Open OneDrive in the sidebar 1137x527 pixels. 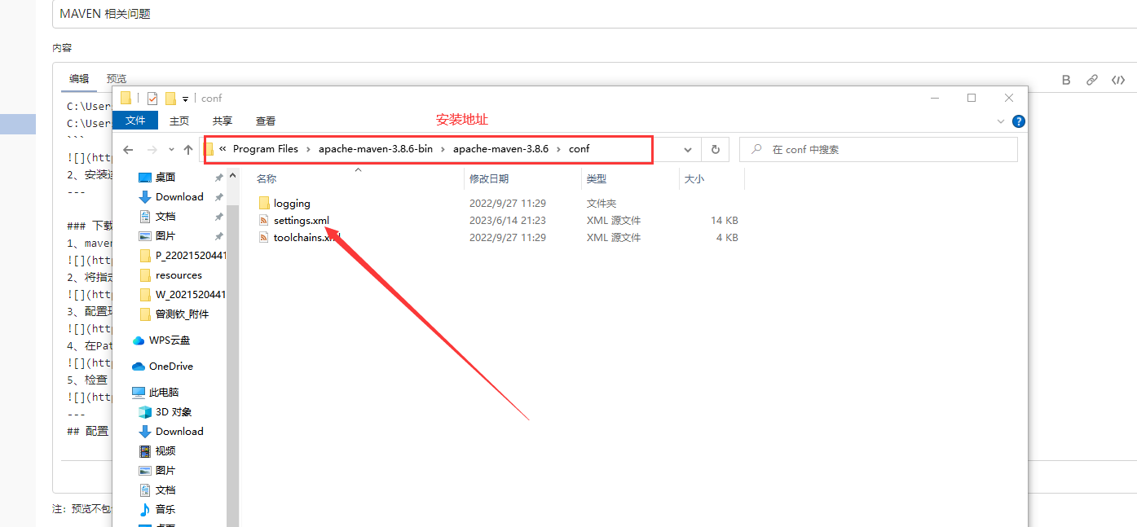[x=170, y=367]
